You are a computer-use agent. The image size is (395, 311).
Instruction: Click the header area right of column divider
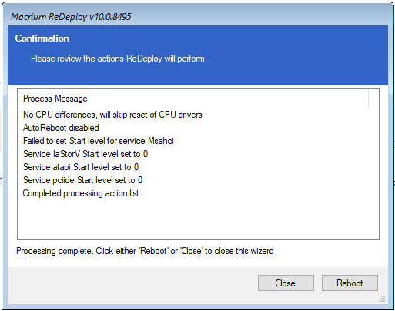(374, 99)
